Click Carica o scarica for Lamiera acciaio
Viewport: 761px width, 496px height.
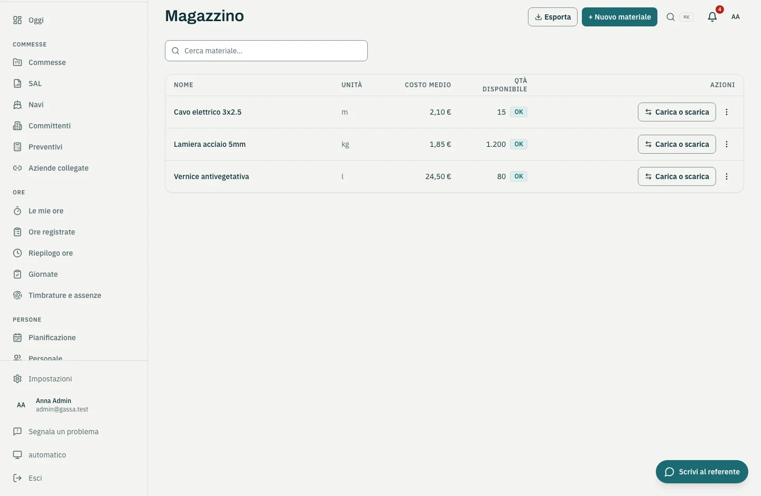pyautogui.click(x=677, y=144)
